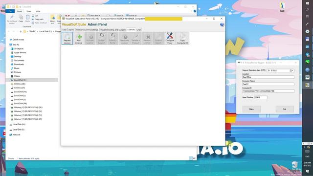Open the Windows Start button on the side taskbar
313x176 pixels.
tap(308, 3)
